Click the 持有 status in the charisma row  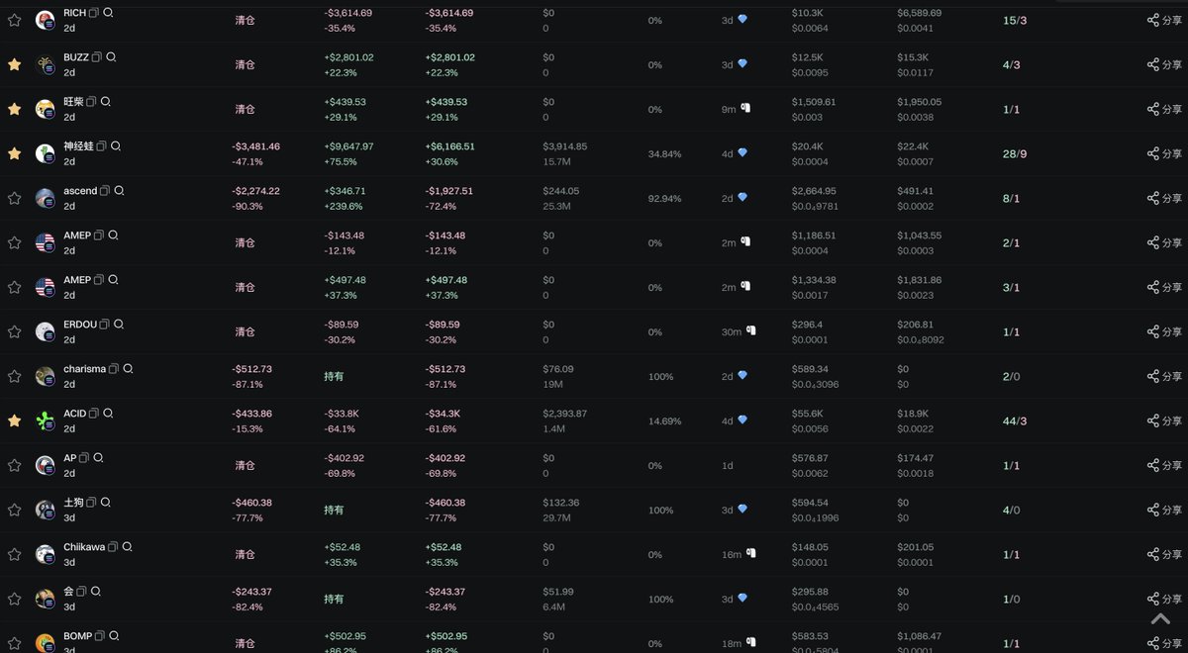(x=334, y=377)
